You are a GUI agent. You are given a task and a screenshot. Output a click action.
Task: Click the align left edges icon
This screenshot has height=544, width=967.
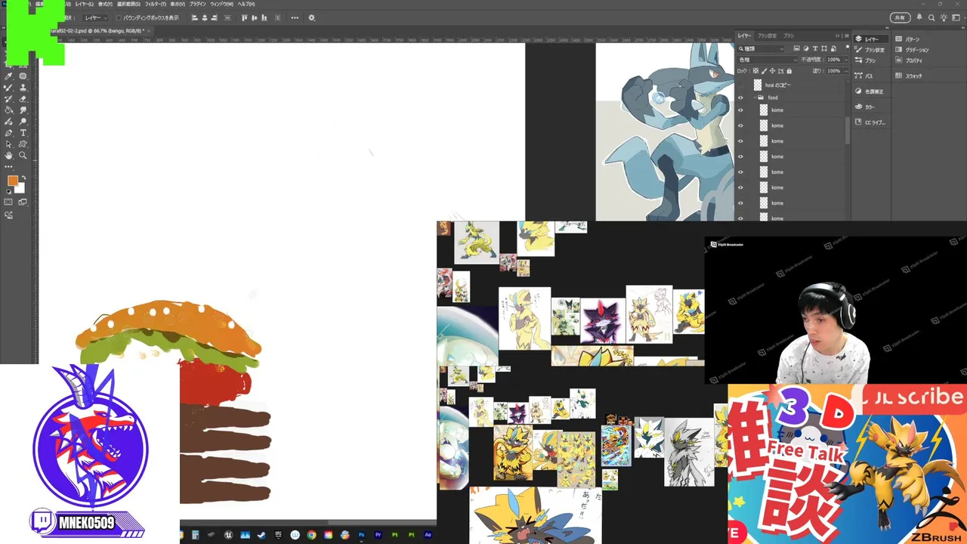pyautogui.click(x=195, y=17)
